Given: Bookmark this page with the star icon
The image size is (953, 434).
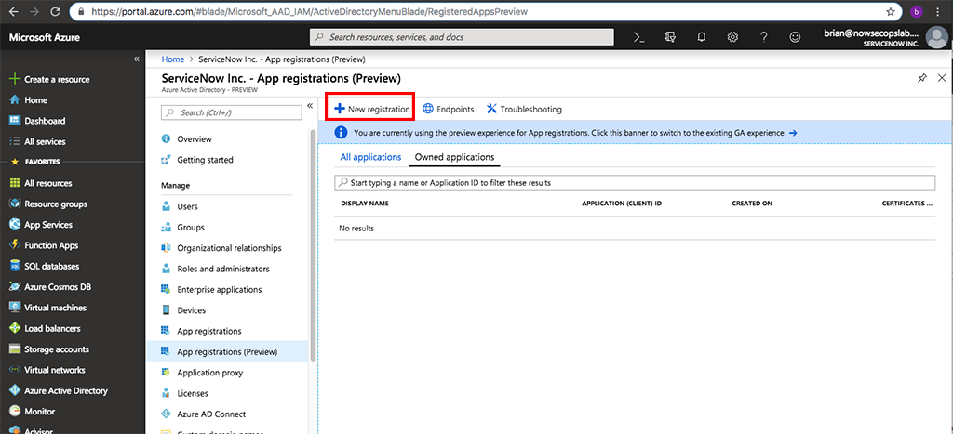Looking at the screenshot, I should click(891, 11).
